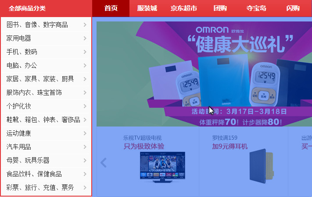The image size is (312, 197).
Task: Click the OMRON 健康大巡礼 banner
Action: pyautogui.click(x=204, y=74)
